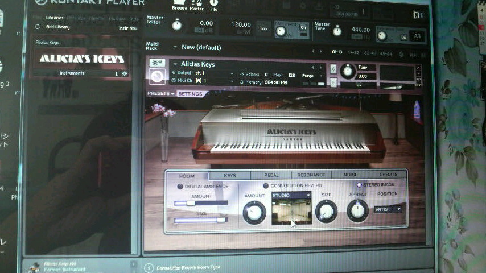Open the STUDIO reverb room type dropdown

pyautogui.click(x=291, y=195)
